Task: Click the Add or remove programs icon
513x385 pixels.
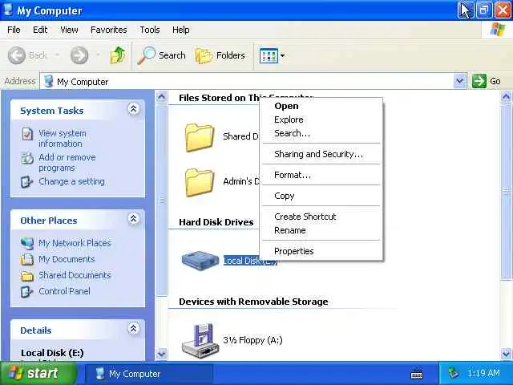Action: [x=27, y=158]
